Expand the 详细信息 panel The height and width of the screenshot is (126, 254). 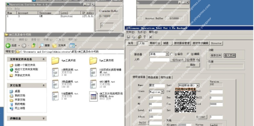[43, 118]
